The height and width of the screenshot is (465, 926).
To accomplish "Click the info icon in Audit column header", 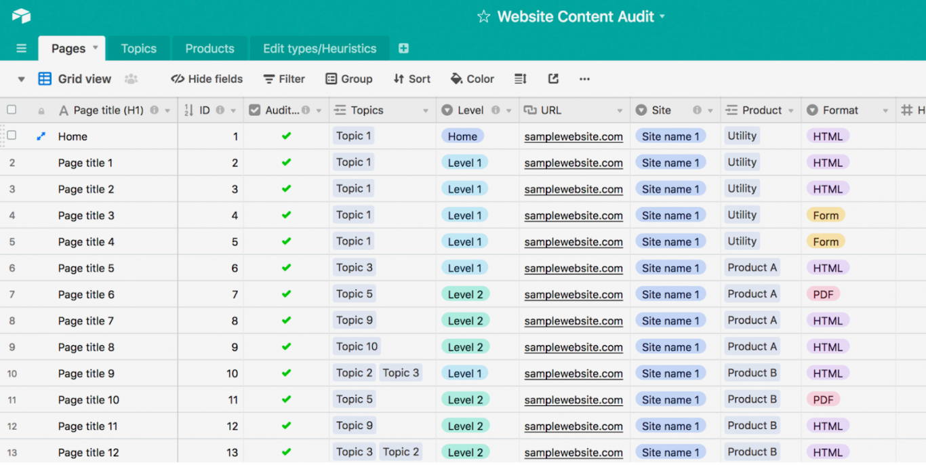I will pos(306,110).
